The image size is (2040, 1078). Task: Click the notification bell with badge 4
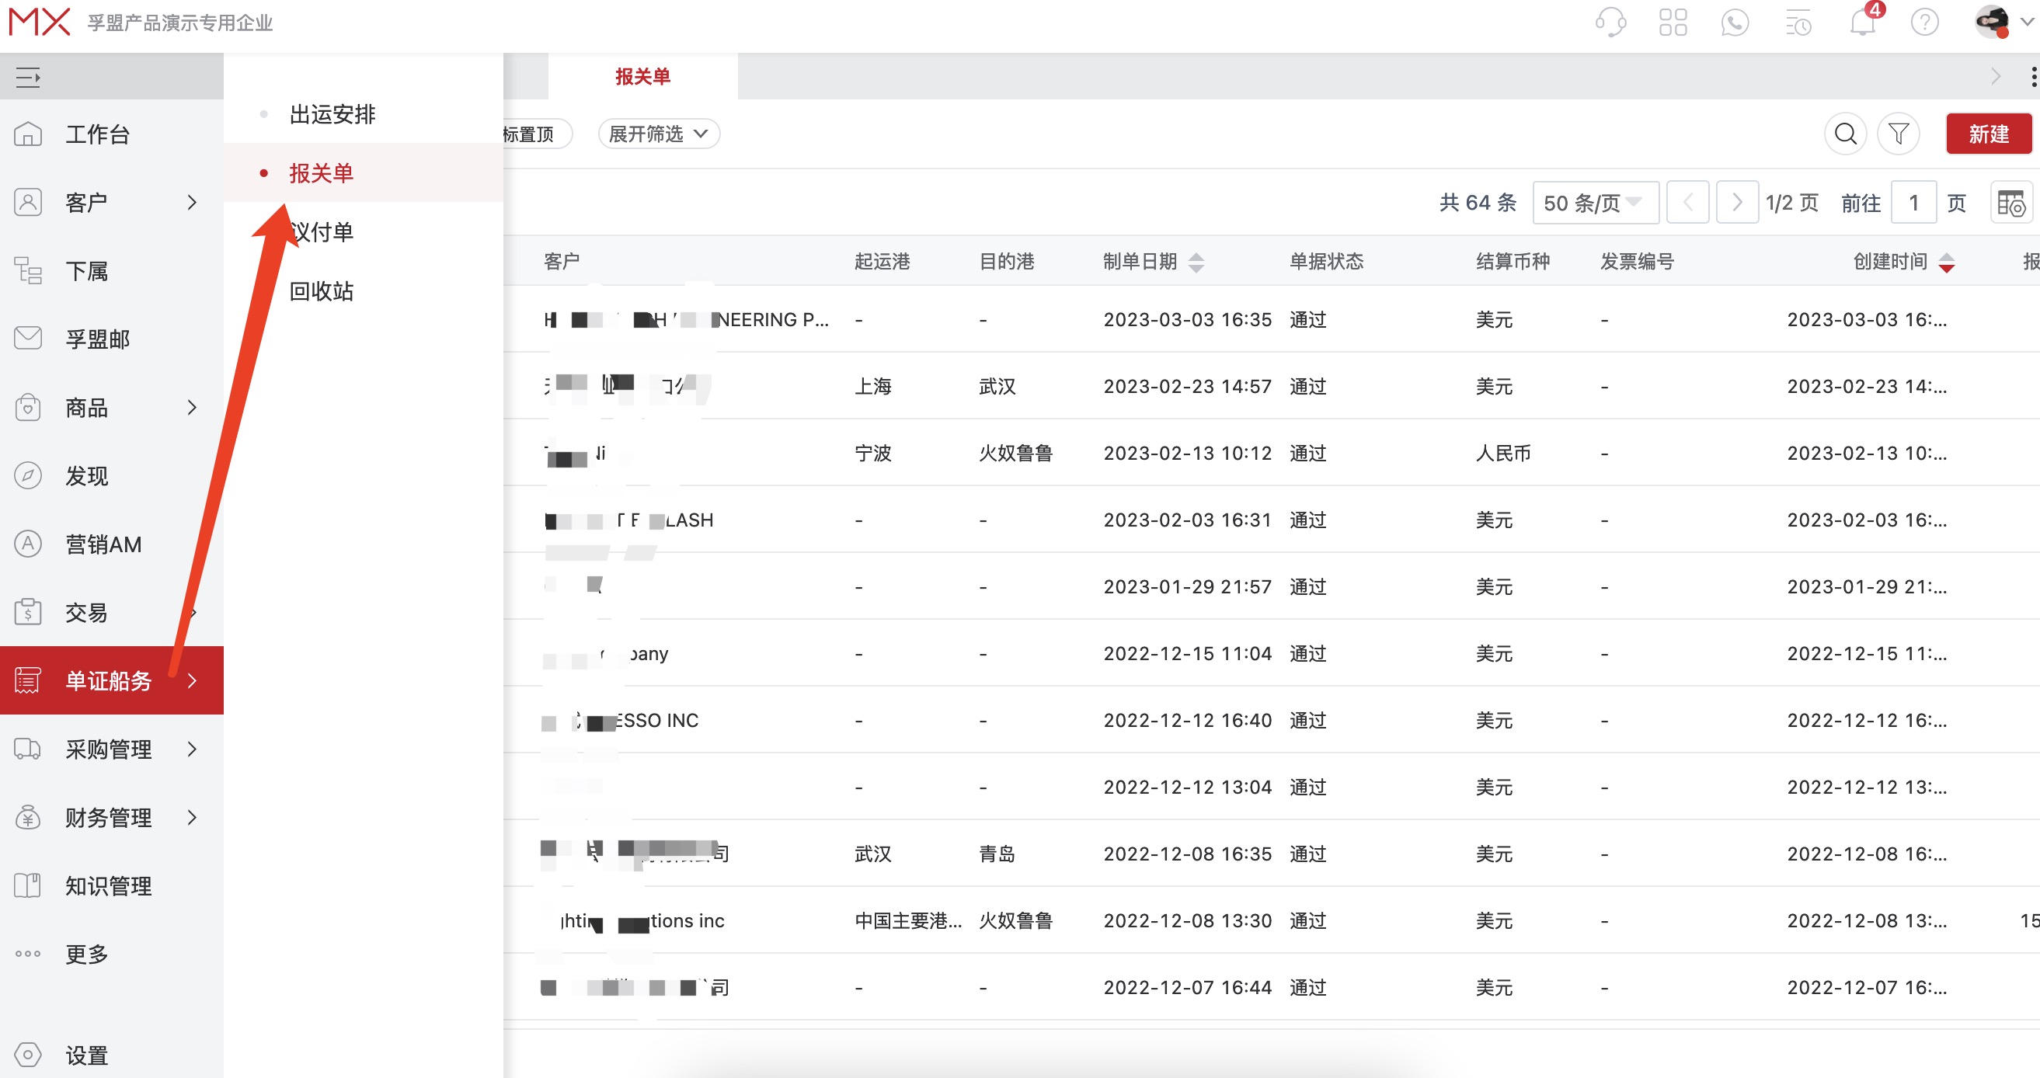pyautogui.click(x=1862, y=23)
